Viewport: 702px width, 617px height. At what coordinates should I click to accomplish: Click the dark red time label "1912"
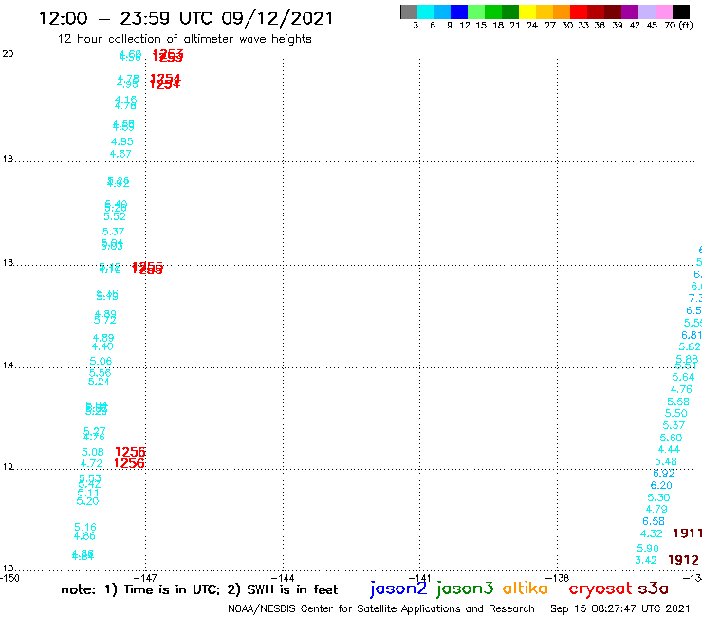pyautogui.click(x=683, y=560)
